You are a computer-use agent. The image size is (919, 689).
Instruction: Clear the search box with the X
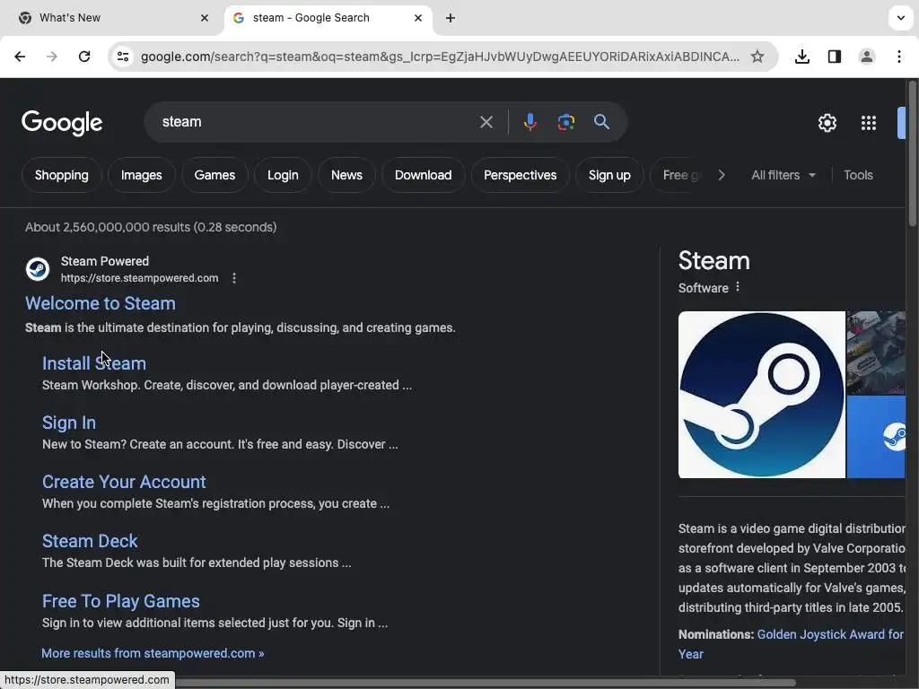click(486, 122)
